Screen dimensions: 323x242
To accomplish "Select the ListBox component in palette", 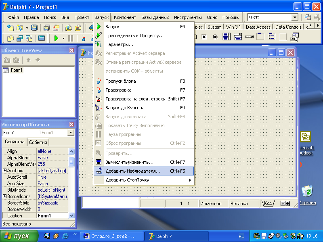I will click(227, 37).
